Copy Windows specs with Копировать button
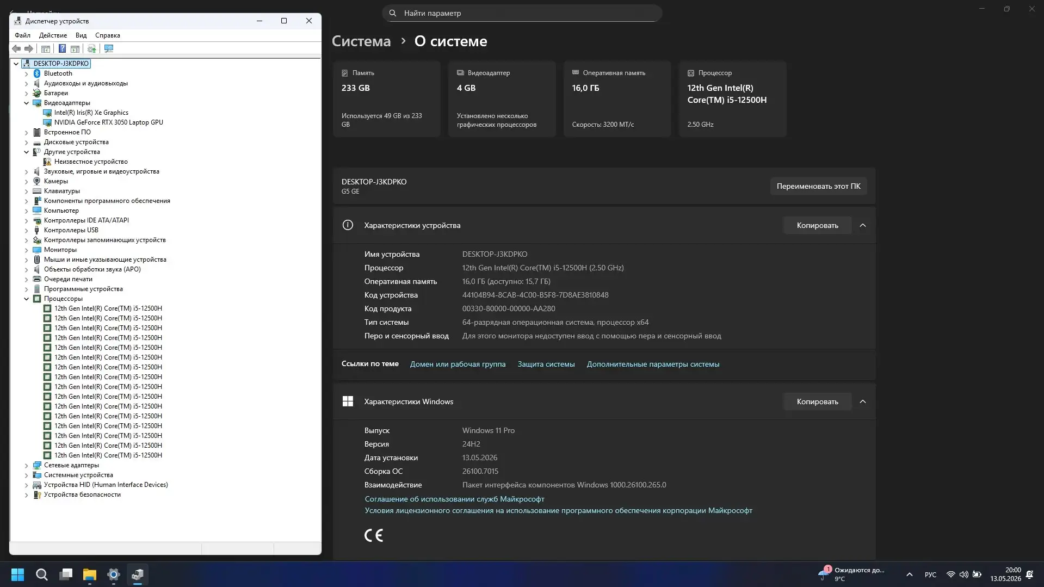Screen dimensions: 1044x587 [817, 401]
